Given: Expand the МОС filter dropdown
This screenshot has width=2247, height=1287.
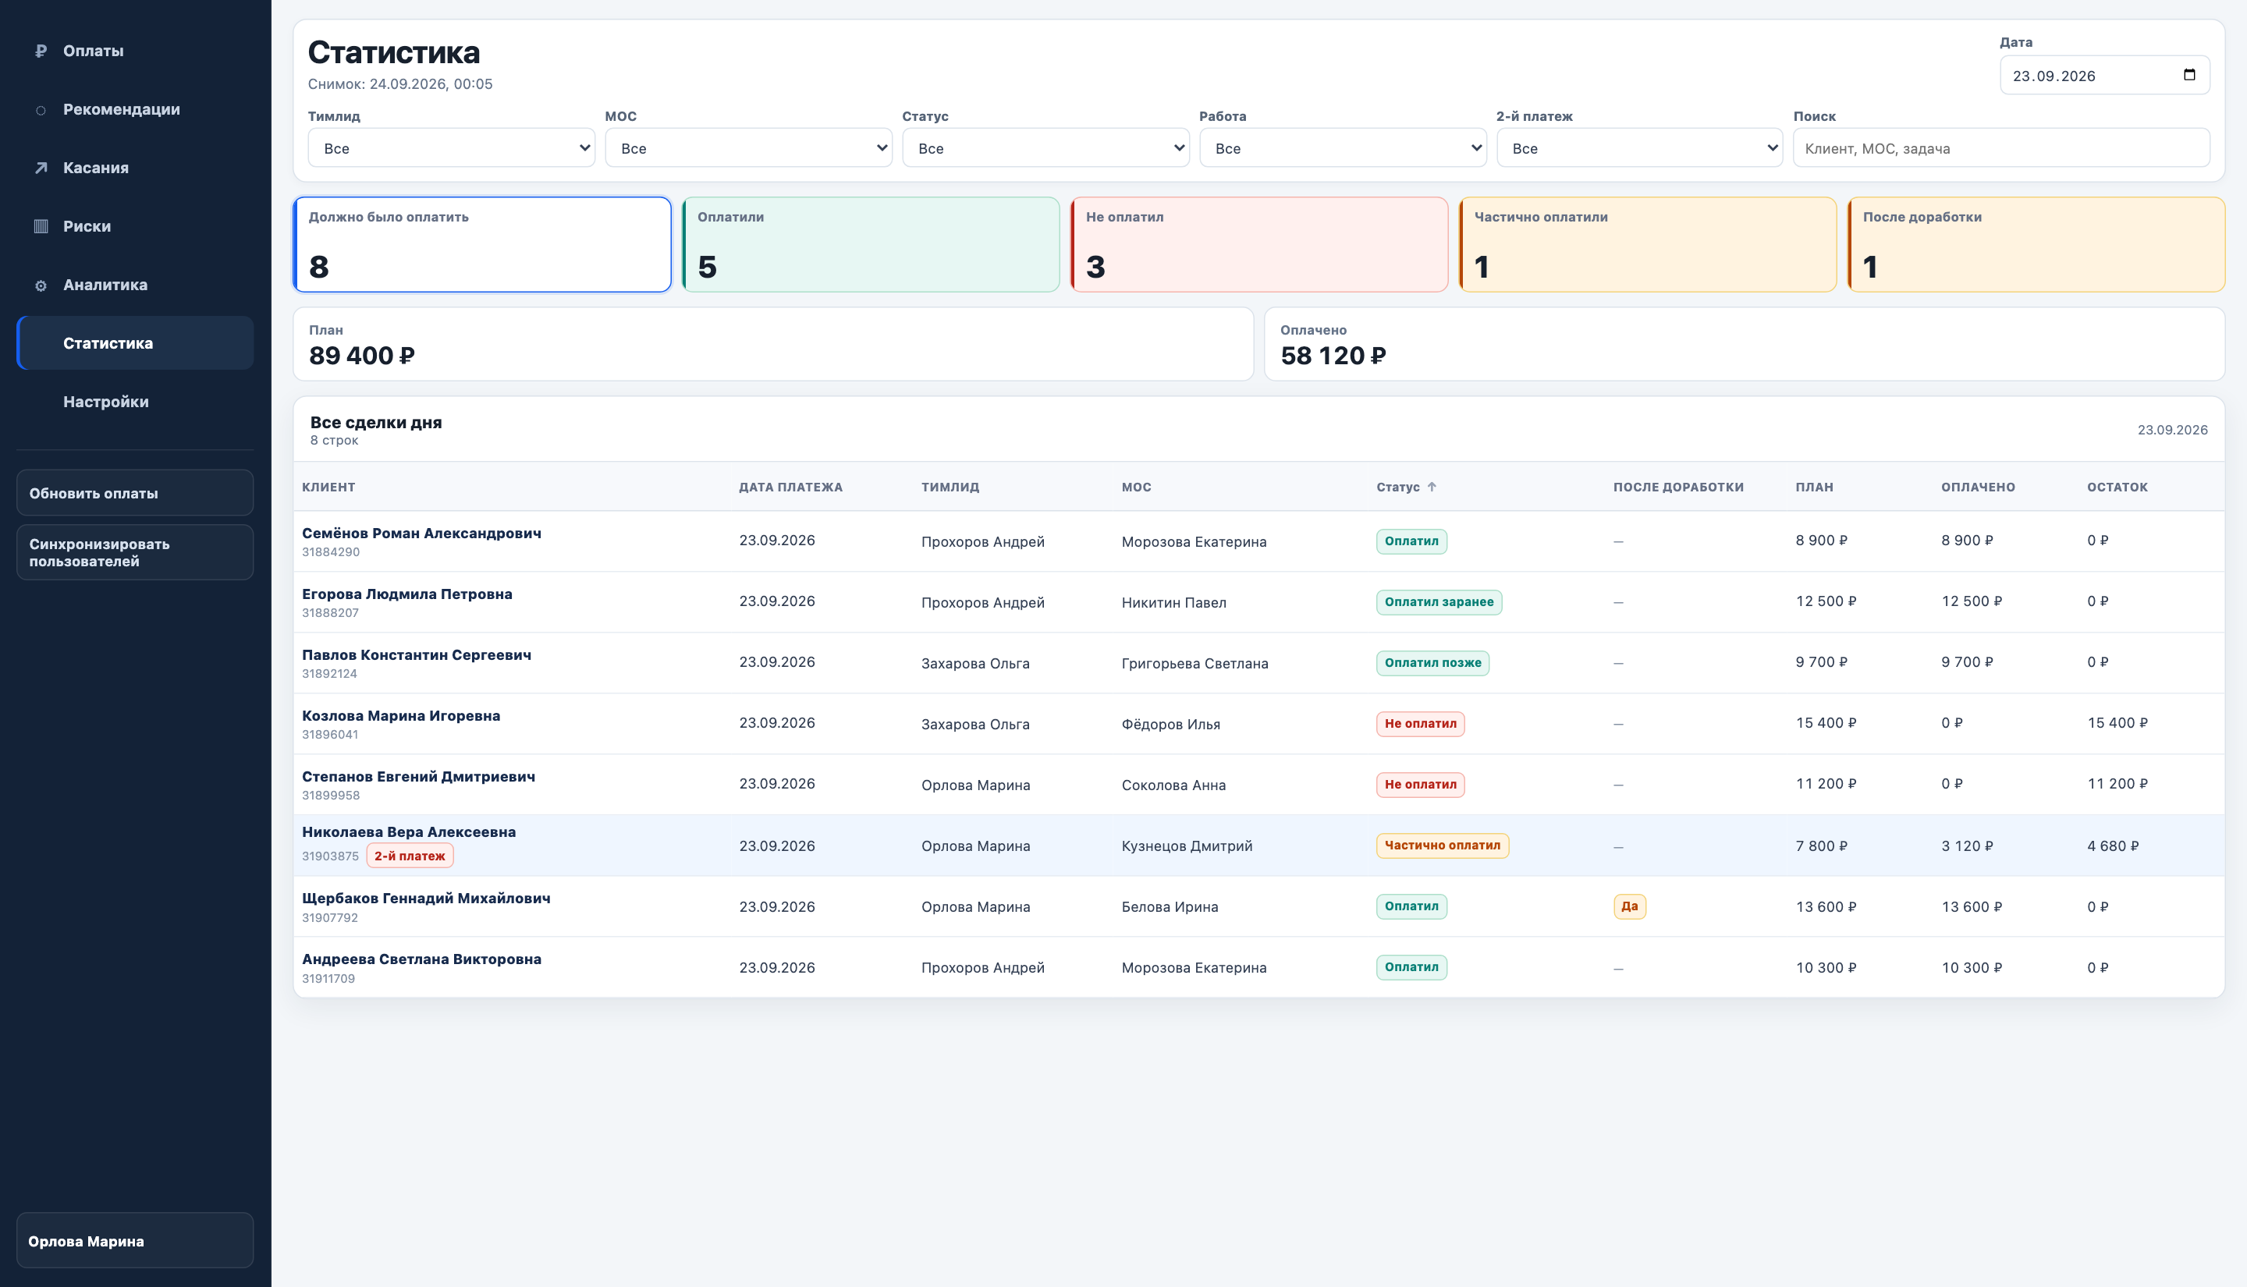Looking at the screenshot, I should [x=747, y=147].
